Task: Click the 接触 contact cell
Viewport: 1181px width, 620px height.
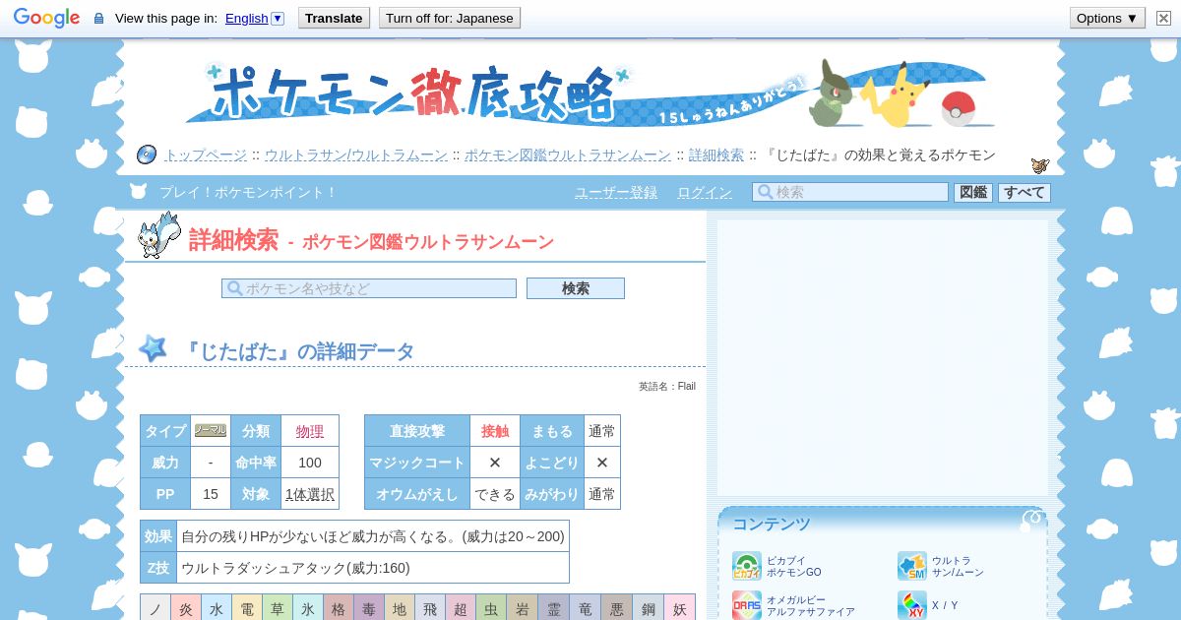Action: pos(495,431)
